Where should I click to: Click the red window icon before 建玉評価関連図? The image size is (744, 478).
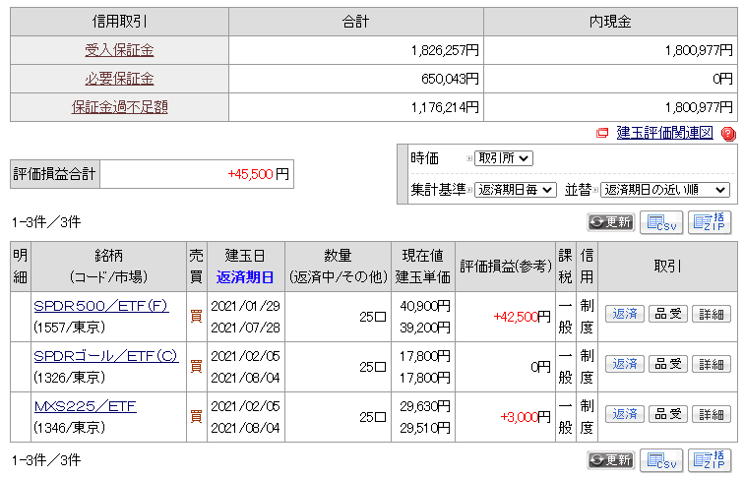(602, 133)
